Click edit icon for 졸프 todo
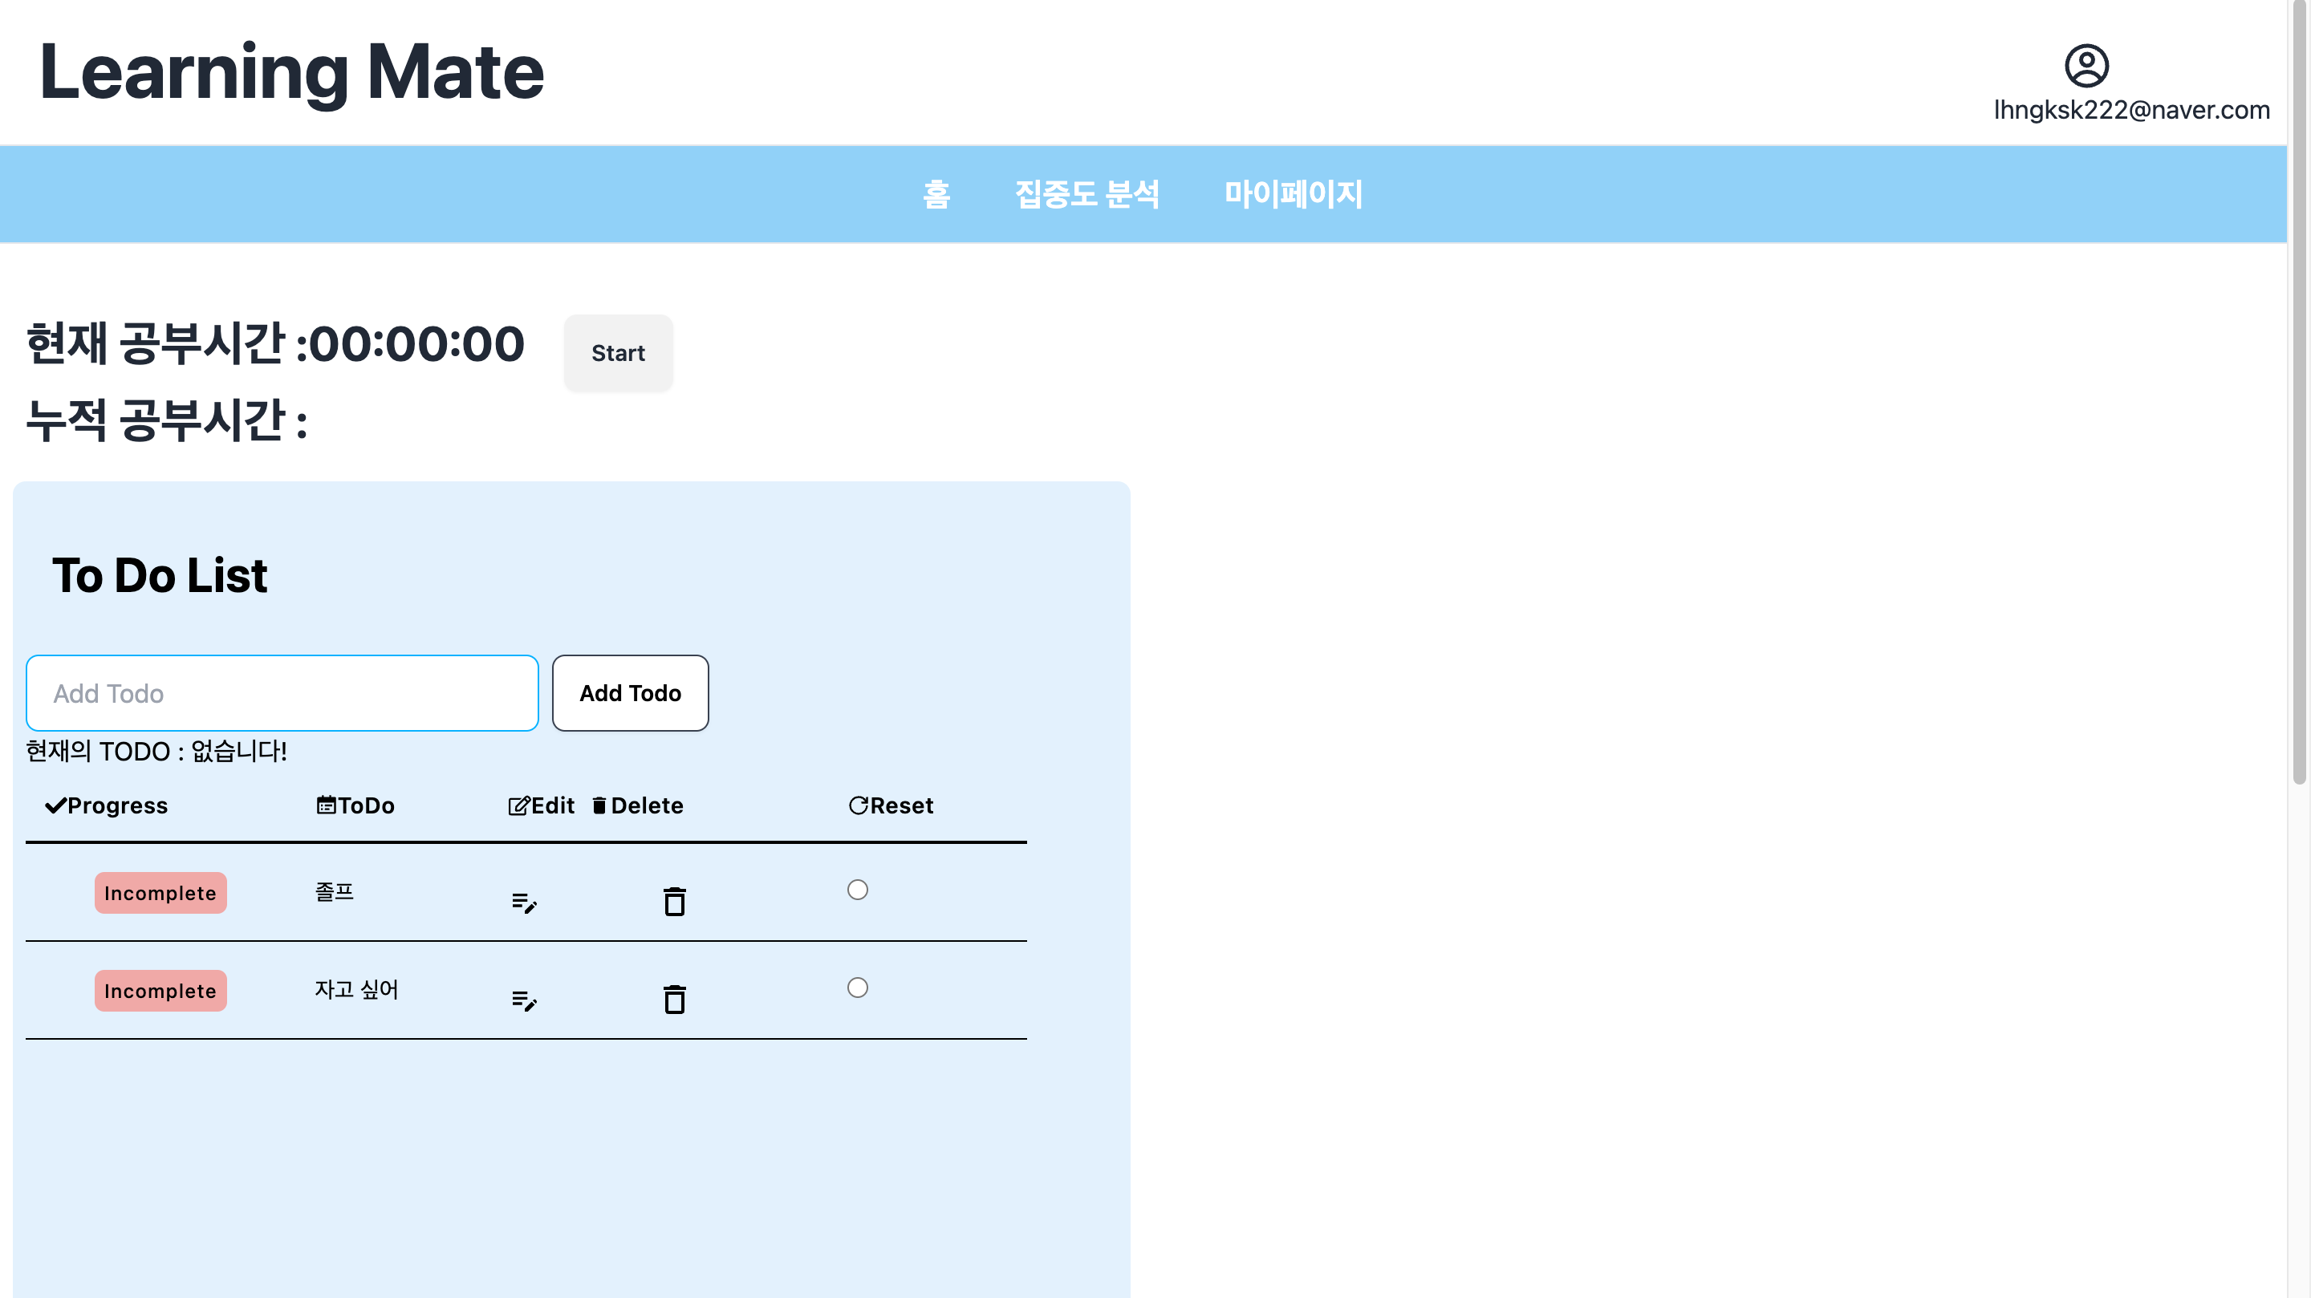This screenshot has width=2311, height=1298. [x=524, y=903]
